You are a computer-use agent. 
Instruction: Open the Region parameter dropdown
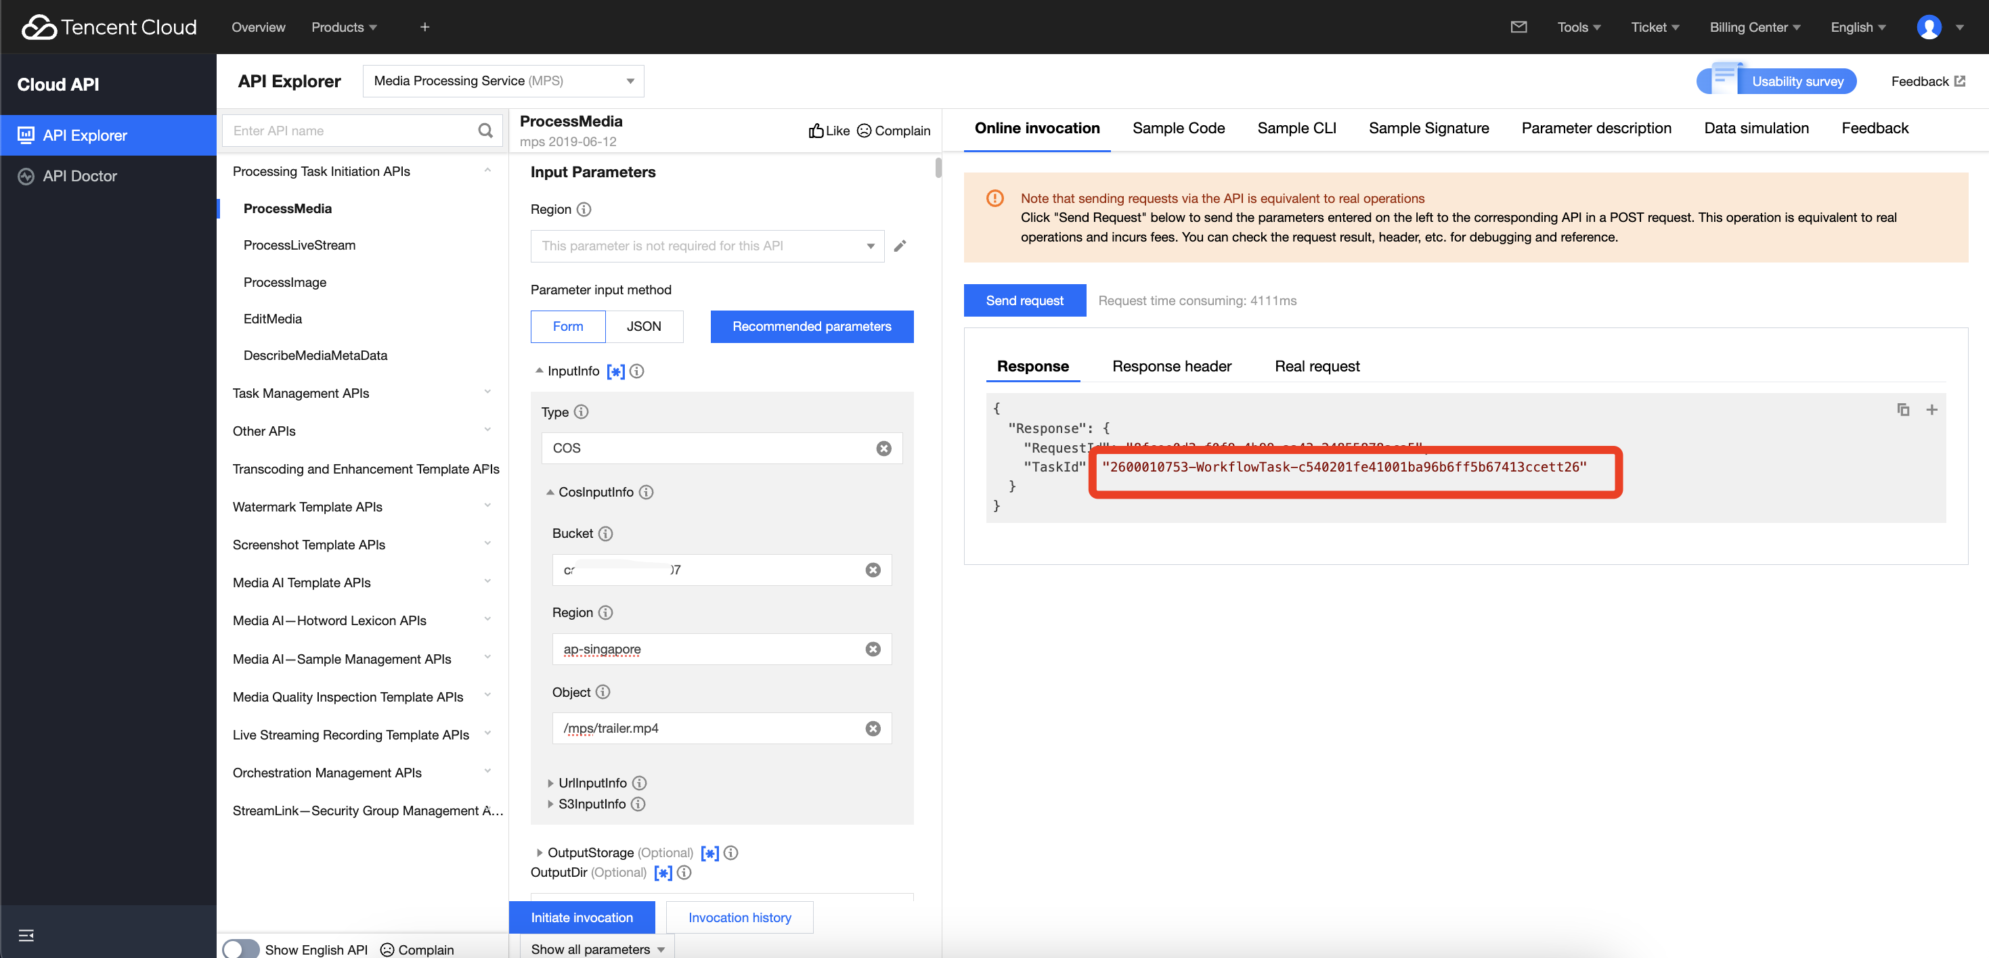point(707,246)
